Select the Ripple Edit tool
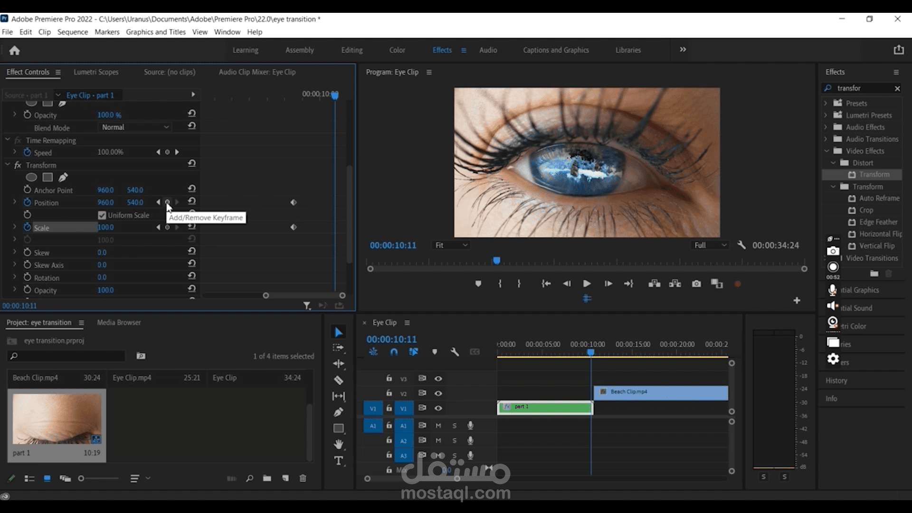Screen dimensions: 912x513 coord(338,364)
